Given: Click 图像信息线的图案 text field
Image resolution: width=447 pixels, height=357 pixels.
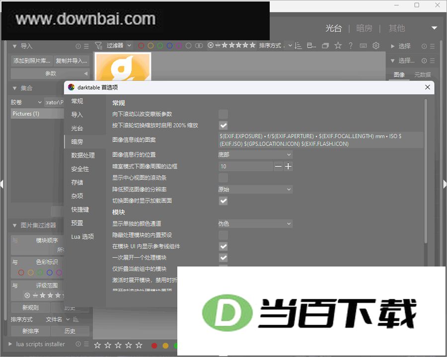Looking at the screenshot, I should point(321,140).
